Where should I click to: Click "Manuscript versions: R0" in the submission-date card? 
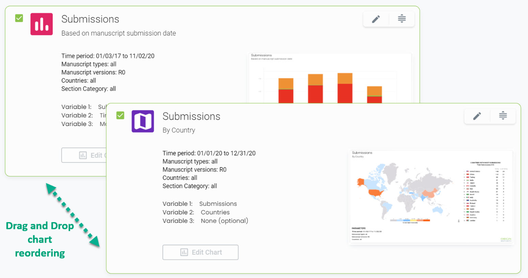click(x=93, y=72)
